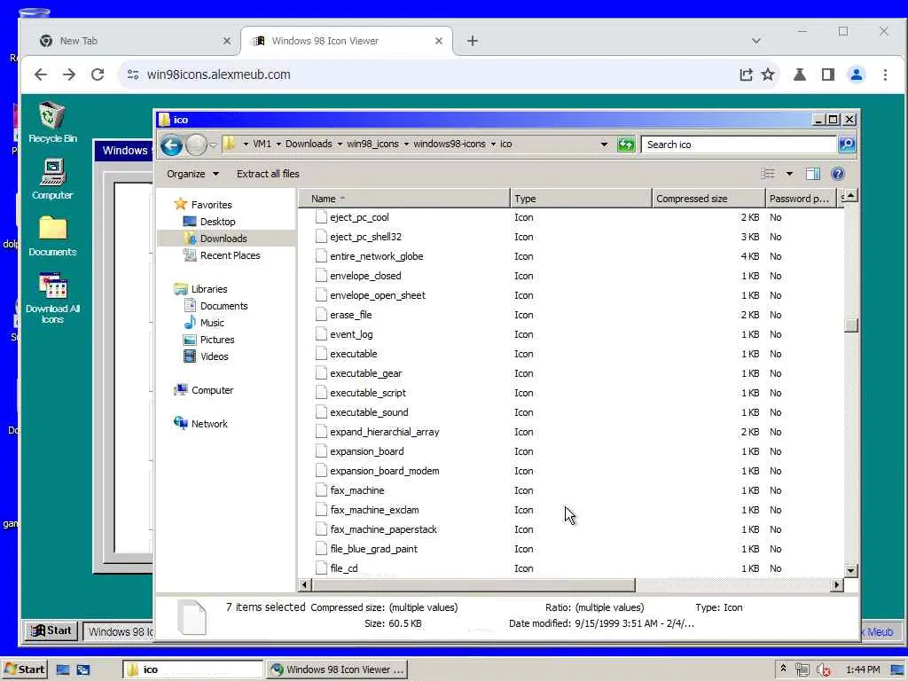Viewport: 908px width, 681px height.
Task: Open Pictures library in sidebar
Action: point(209,340)
